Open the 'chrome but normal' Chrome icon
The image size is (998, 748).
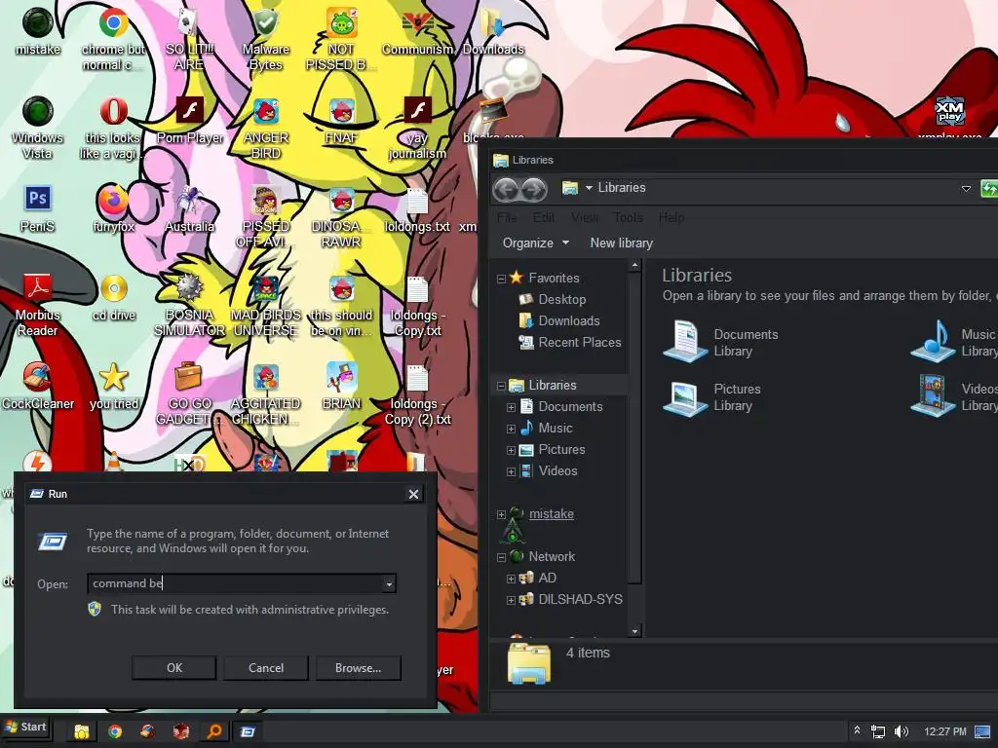tap(113, 39)
